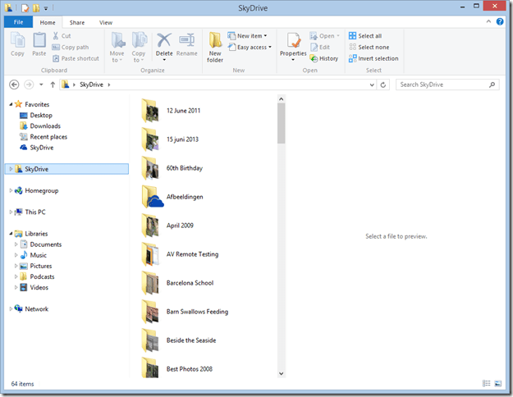Switch to details view in status bar
The height and width of the screenshot is (397, 513).
[487, 383]
